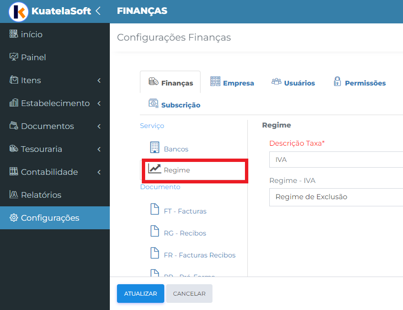
Task: Click the Configurações gear icon
Action: click(14, 218)
